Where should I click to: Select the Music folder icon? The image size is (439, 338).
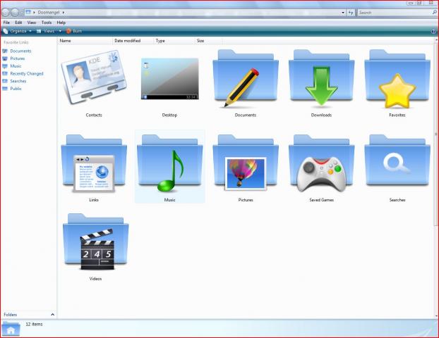pos(169,165)
